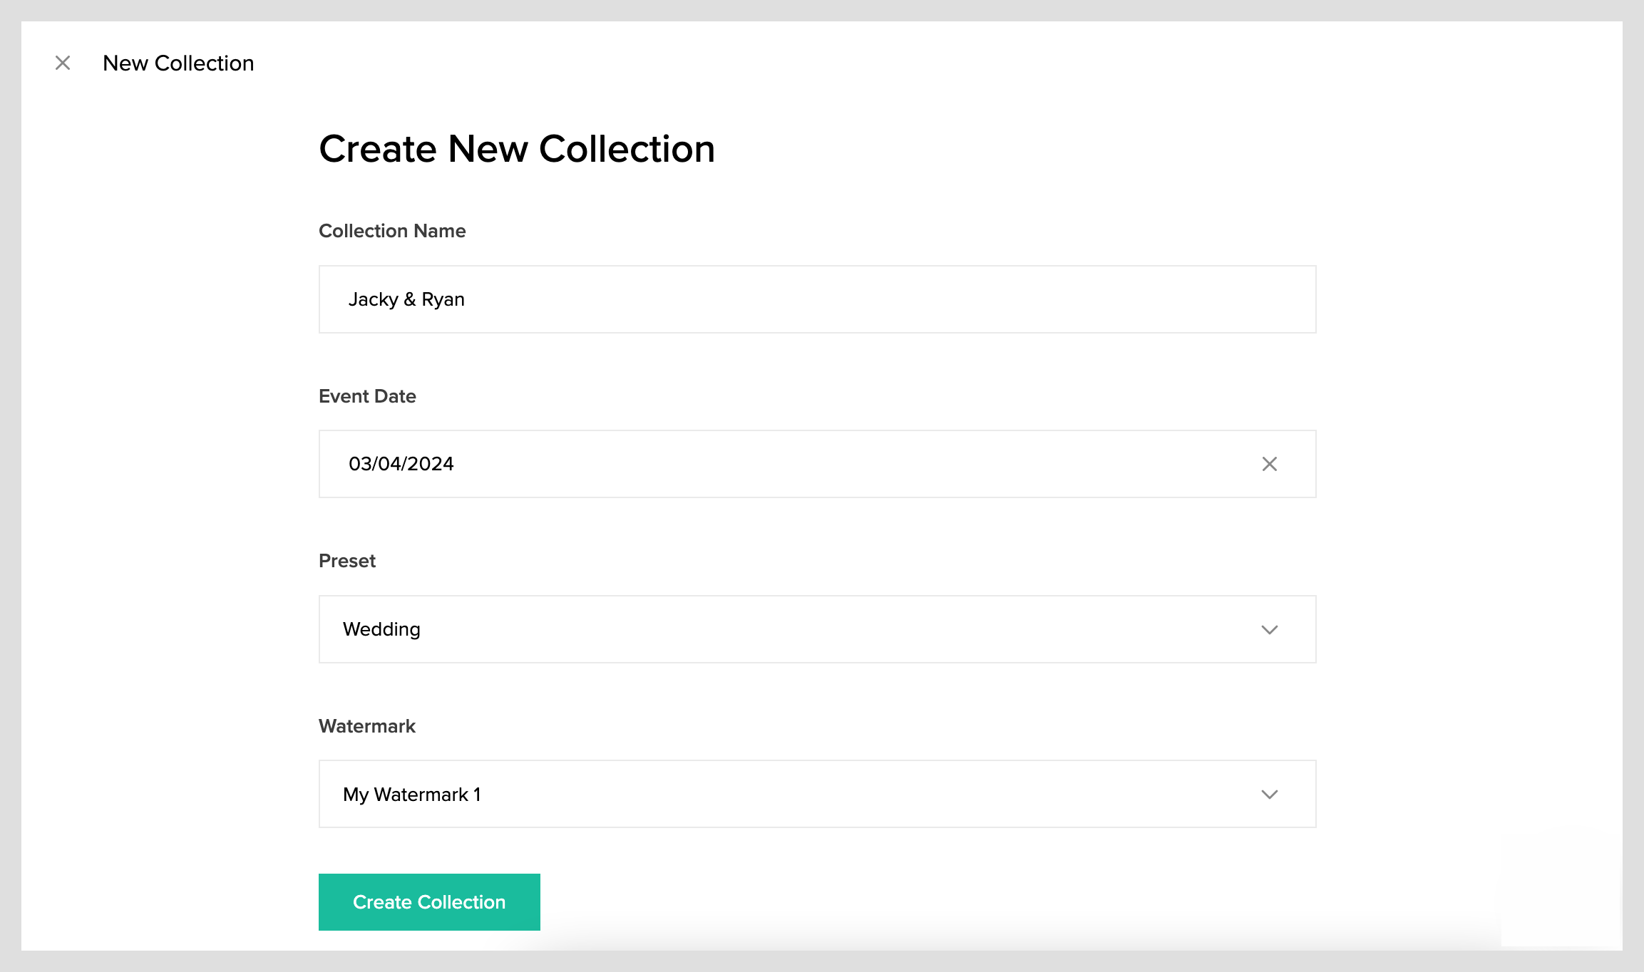Close the New Collection dialog with the X icon
Image resolution: width=1644 pixels, height=972 pixels.
63,63
